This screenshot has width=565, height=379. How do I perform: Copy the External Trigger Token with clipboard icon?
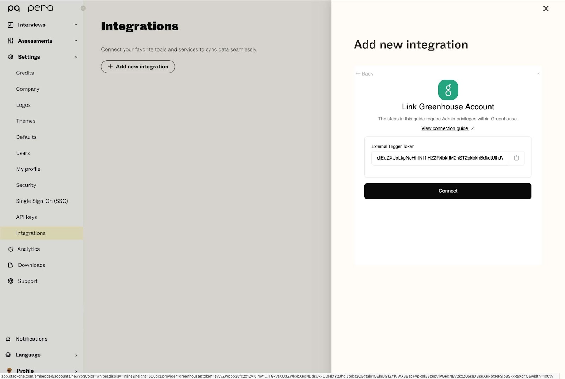pos(516,158)
